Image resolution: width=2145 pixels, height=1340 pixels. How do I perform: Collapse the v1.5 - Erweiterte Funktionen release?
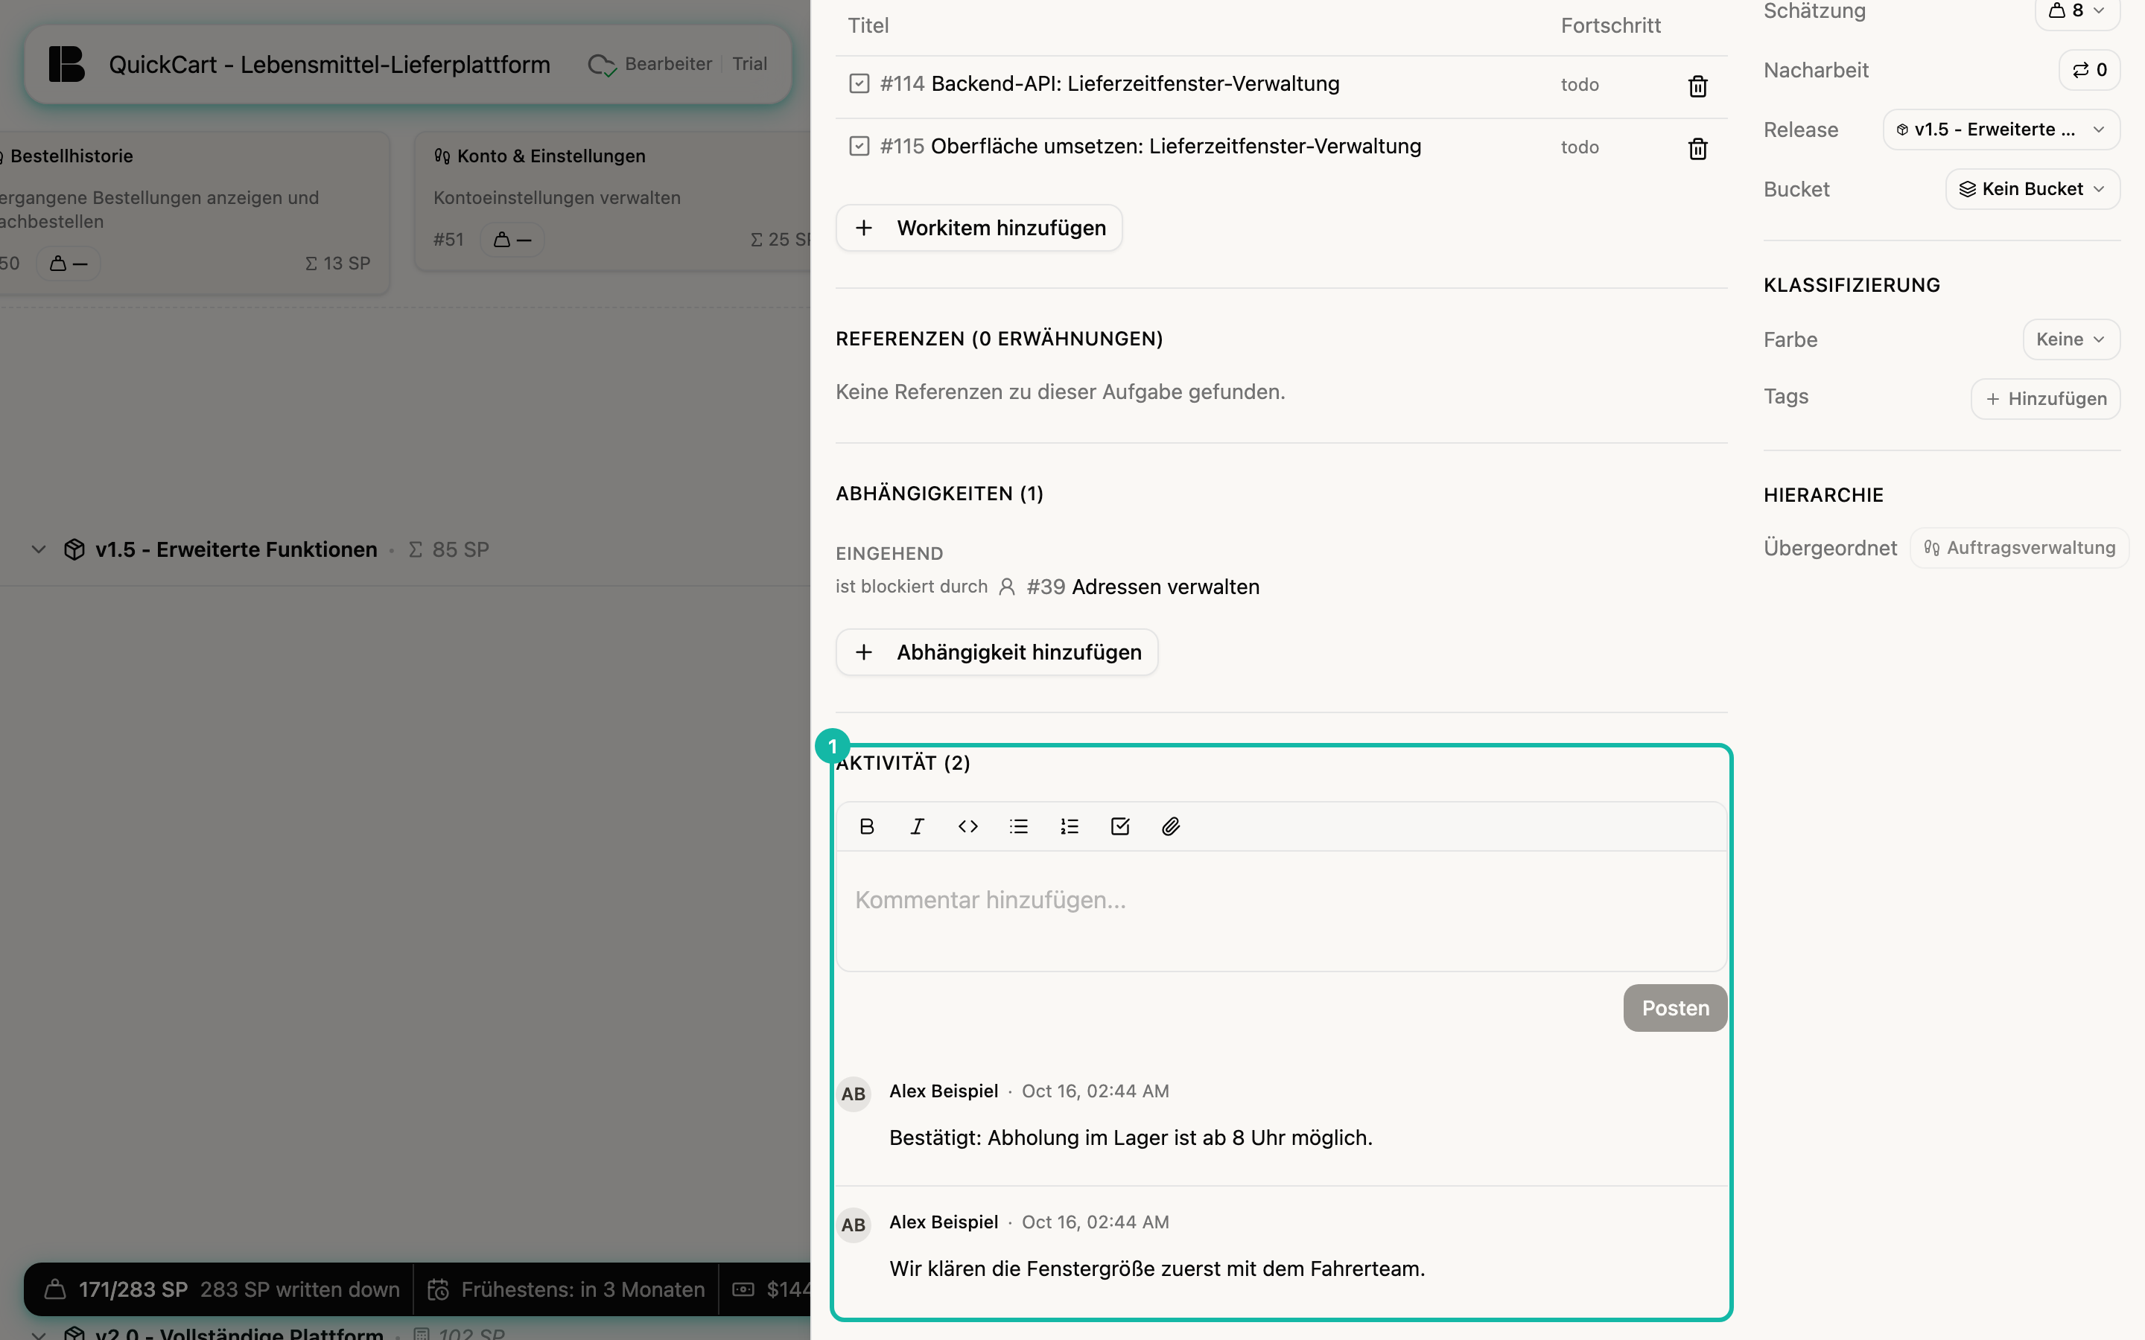38,549
